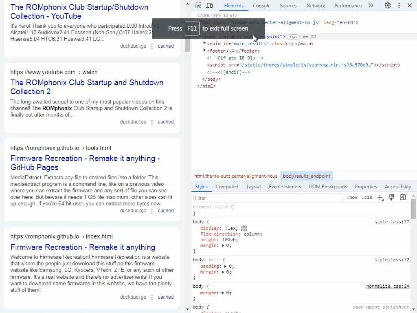This screenshot has width=417, height=313.
Task: Expand the main#main_results node
Action: click(204, 43)
